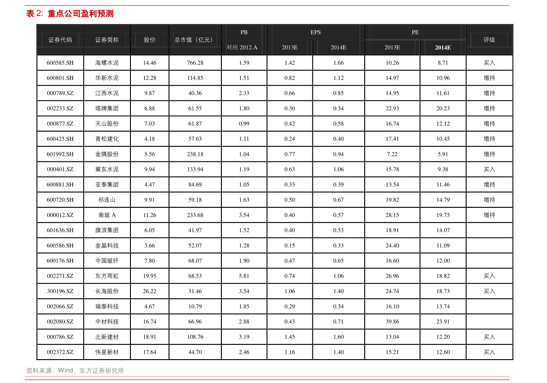Select the 对应 2012.A sub-header cell
This screenshot has height=383, width=547.
[242, 47]
